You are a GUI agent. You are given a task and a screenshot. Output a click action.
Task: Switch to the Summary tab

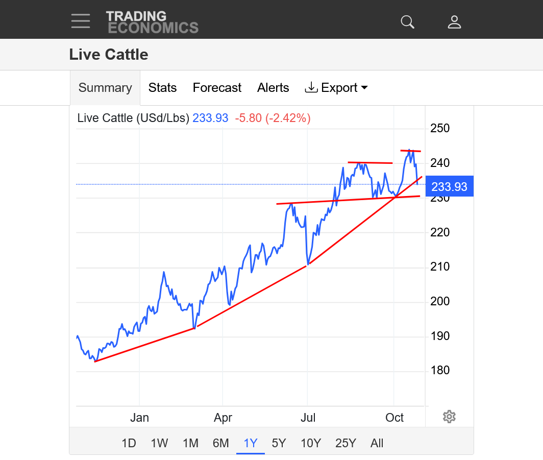click(x=105, y=88)
